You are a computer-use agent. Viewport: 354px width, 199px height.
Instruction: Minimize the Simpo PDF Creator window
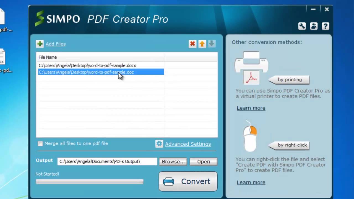[313, 9]
